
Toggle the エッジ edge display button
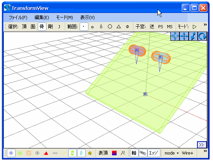(154, 153)
